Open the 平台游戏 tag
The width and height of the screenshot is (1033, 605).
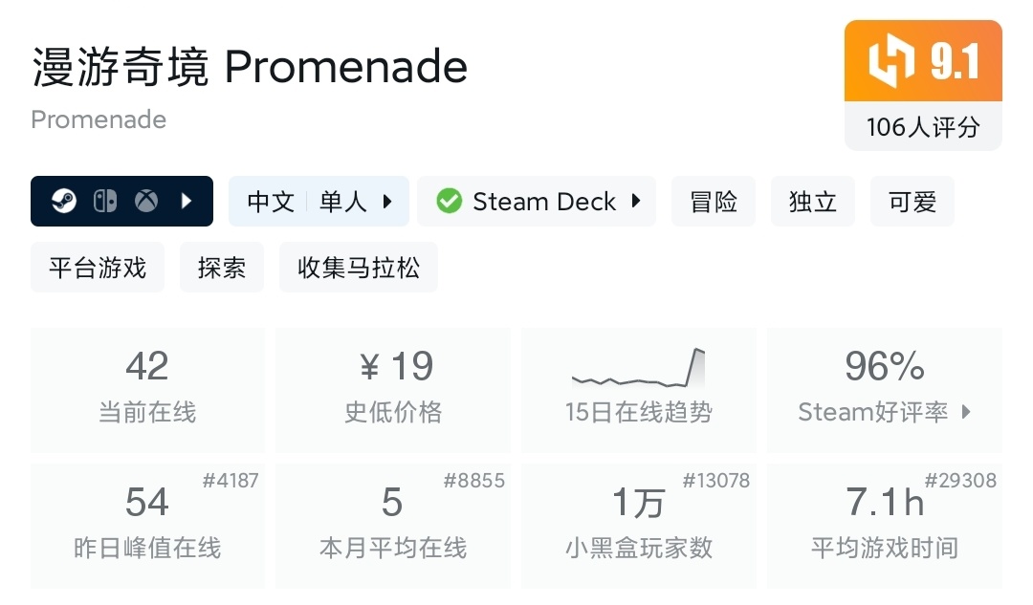coord(98,268)
